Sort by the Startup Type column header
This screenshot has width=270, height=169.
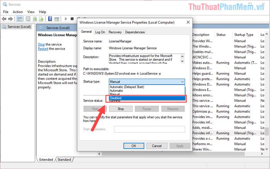pyautogui.click(x=245, y=35)
